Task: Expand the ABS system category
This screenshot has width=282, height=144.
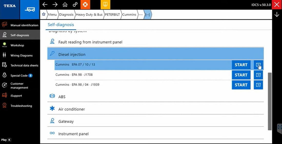Action: click(62, 97)
